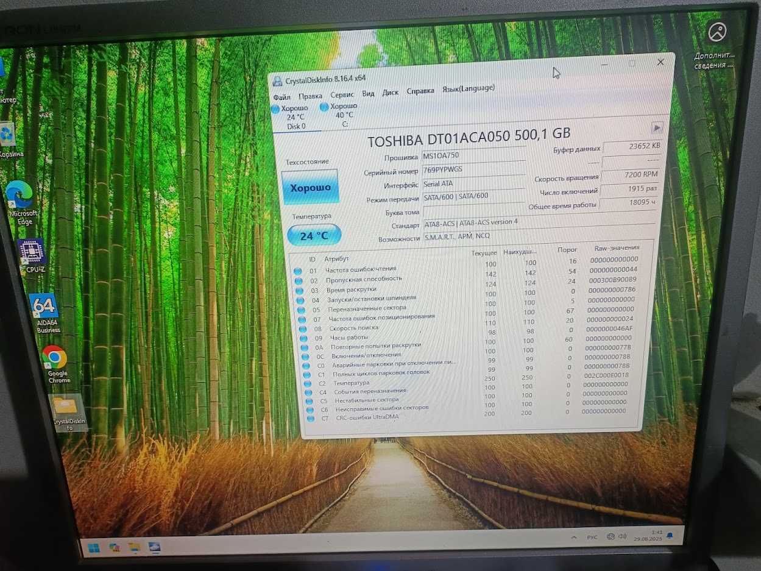
Task: Open the notification bell in taskbar
Action: coord(670,536)
